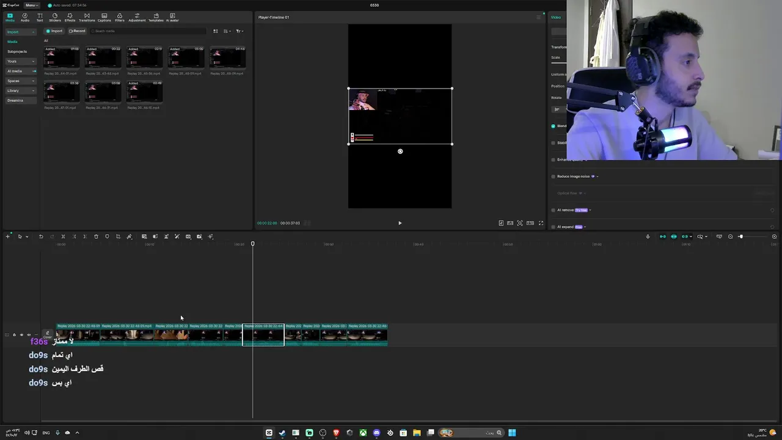Open the AI avatar panel

[x=172, y=17]
